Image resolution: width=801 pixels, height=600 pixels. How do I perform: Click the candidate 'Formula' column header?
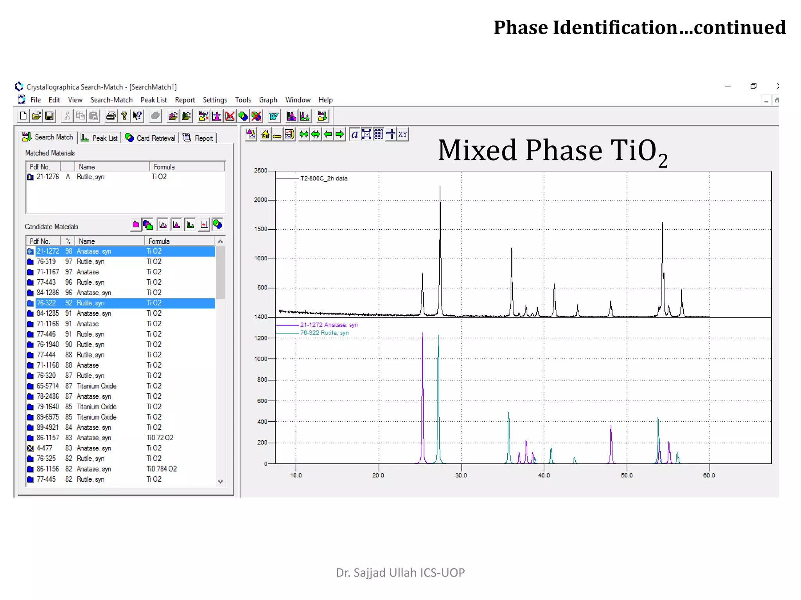pos(180,241)
